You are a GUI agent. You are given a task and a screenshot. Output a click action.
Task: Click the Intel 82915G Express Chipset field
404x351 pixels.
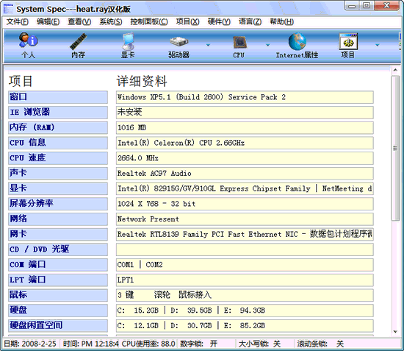(x=245, y=188)
